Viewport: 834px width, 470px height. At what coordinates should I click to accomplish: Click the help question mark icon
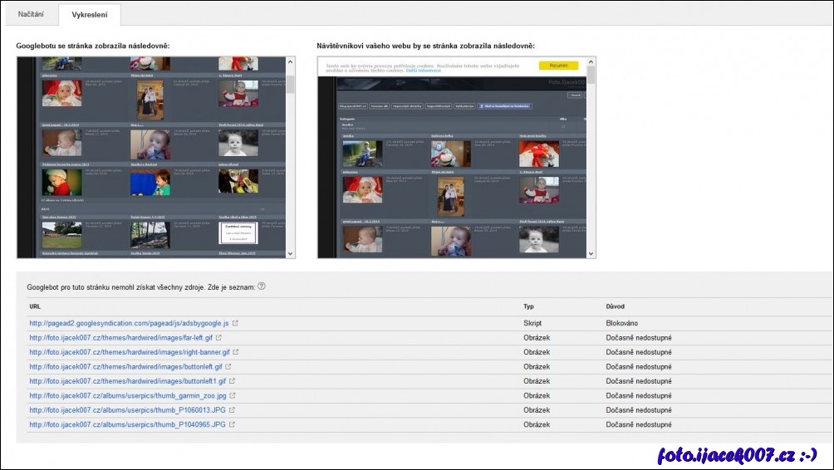[x=262, y=286]
